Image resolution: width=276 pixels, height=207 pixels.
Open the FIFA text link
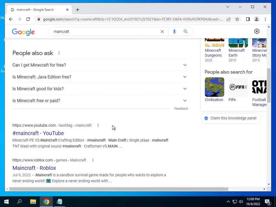click(x=232, y=100)
